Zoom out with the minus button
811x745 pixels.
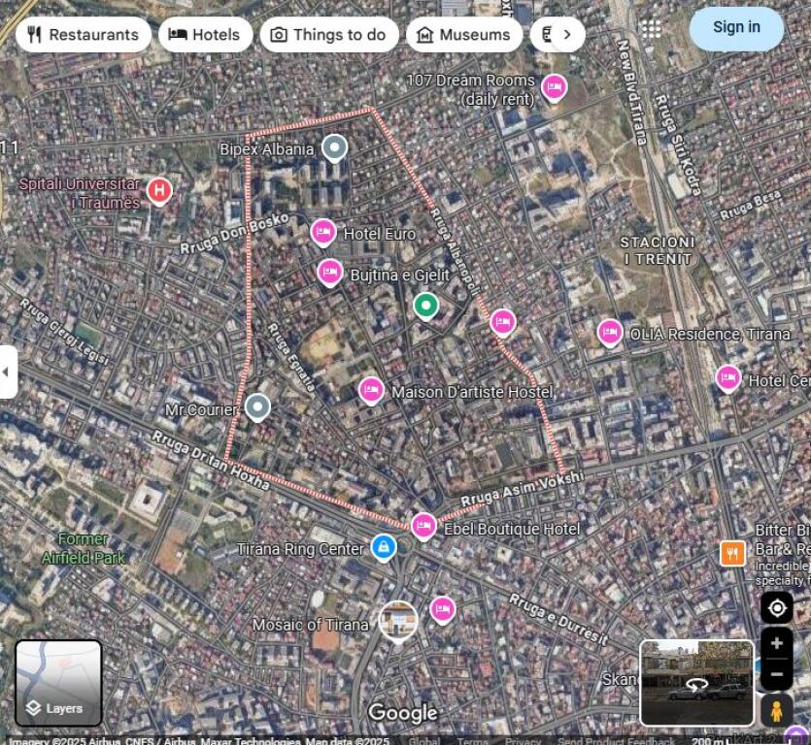(777, 675)
